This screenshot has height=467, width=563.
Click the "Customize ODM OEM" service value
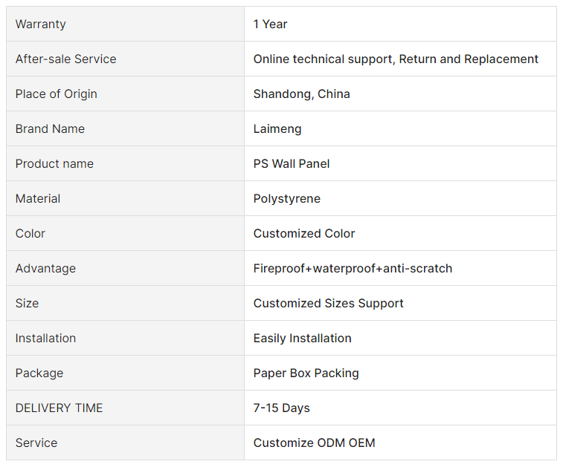click(315, 443)
